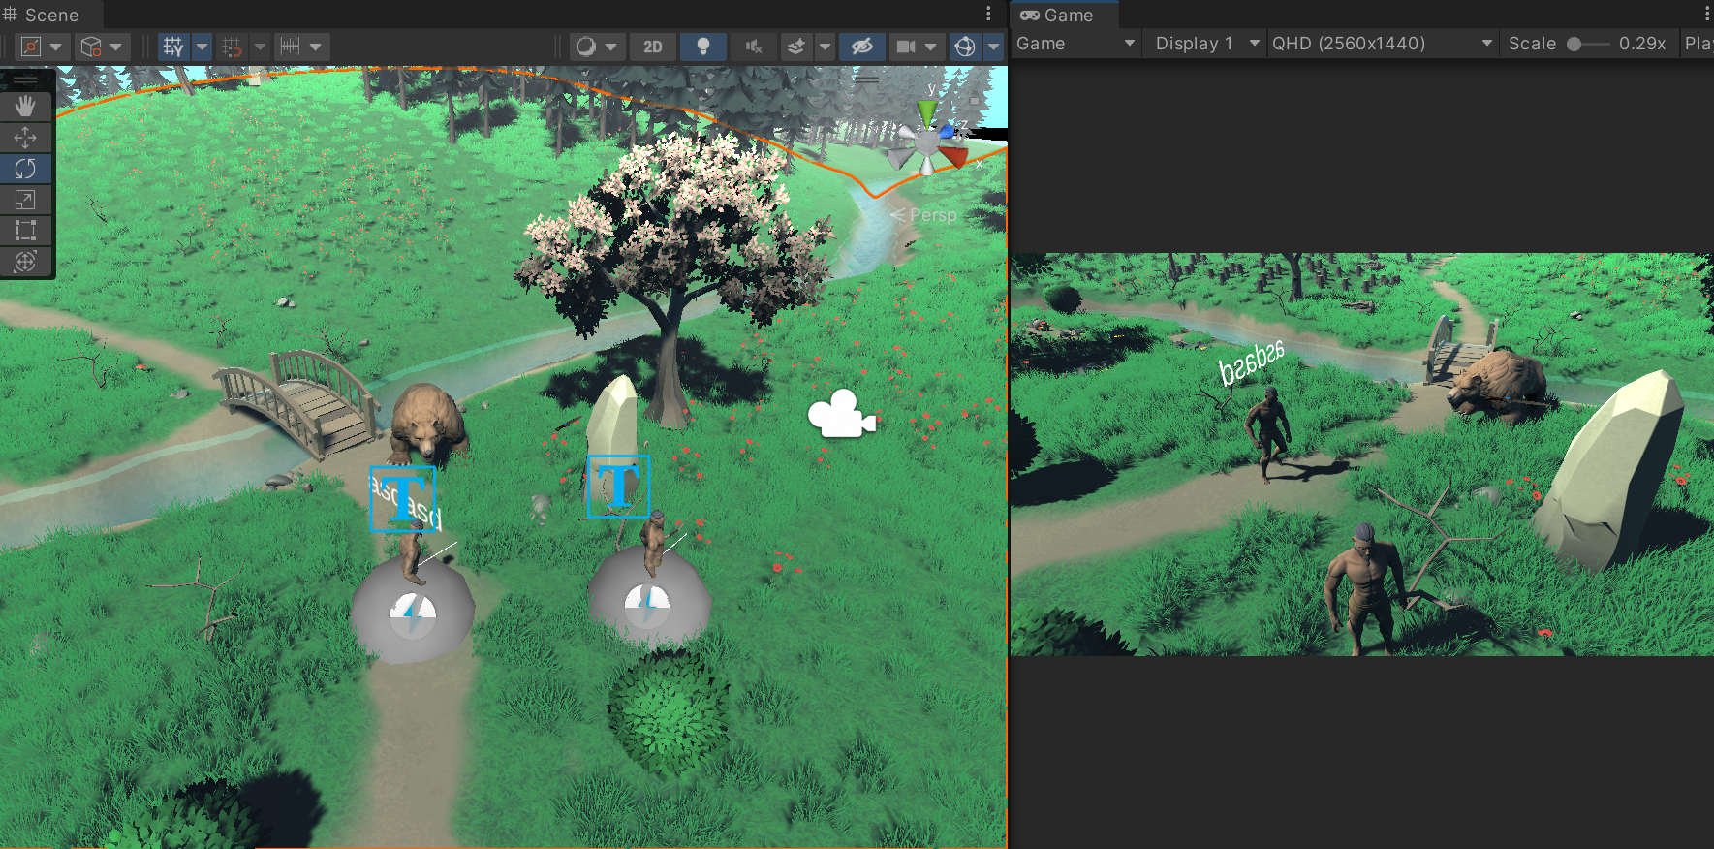Click the handle rotation cube icon

pyautogui.click(x=91, y=47)
